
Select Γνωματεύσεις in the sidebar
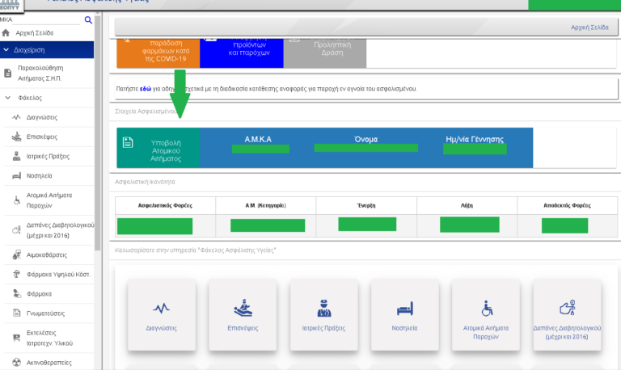click(x=46, y=313)
